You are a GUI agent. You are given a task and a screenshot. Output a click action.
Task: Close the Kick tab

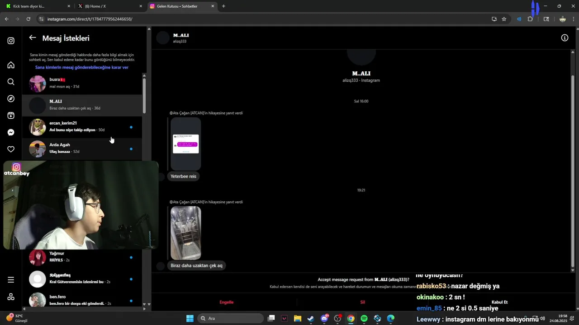[69, 6]
